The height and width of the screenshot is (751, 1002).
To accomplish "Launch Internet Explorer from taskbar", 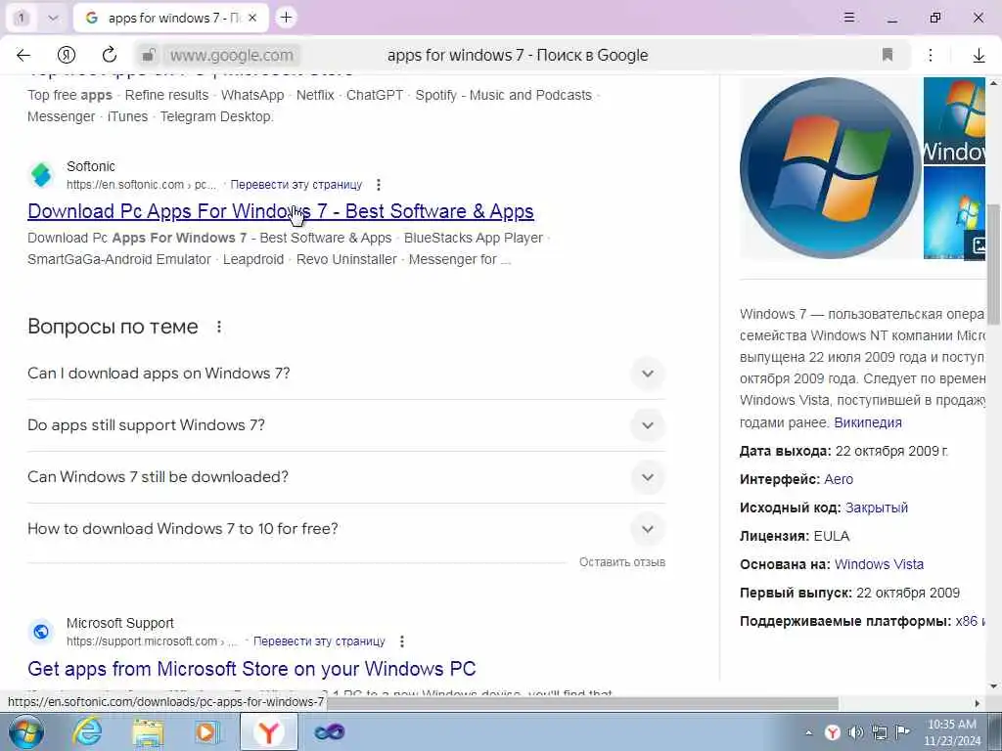I will click(x=87, y=731).
